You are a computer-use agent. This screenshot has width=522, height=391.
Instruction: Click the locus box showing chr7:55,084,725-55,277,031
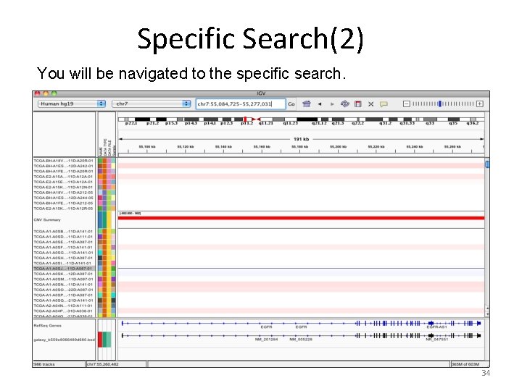tap(241, 104)
